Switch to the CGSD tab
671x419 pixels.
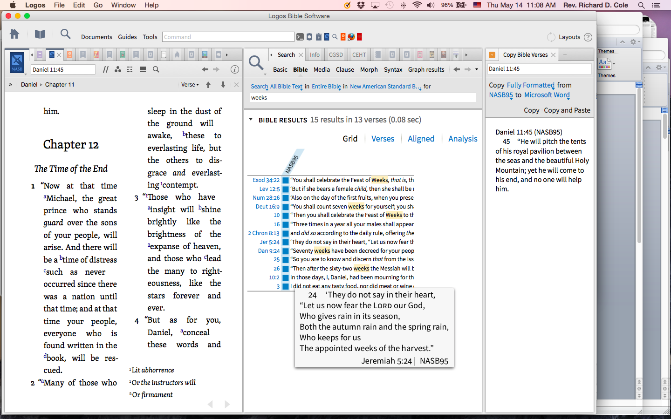point(336,55)
